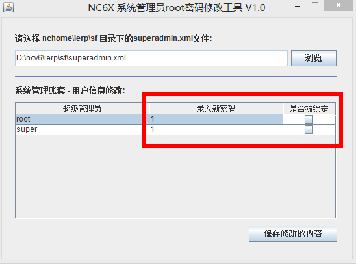
Task: Edit the new password cell for super
Action: point(216,130)
